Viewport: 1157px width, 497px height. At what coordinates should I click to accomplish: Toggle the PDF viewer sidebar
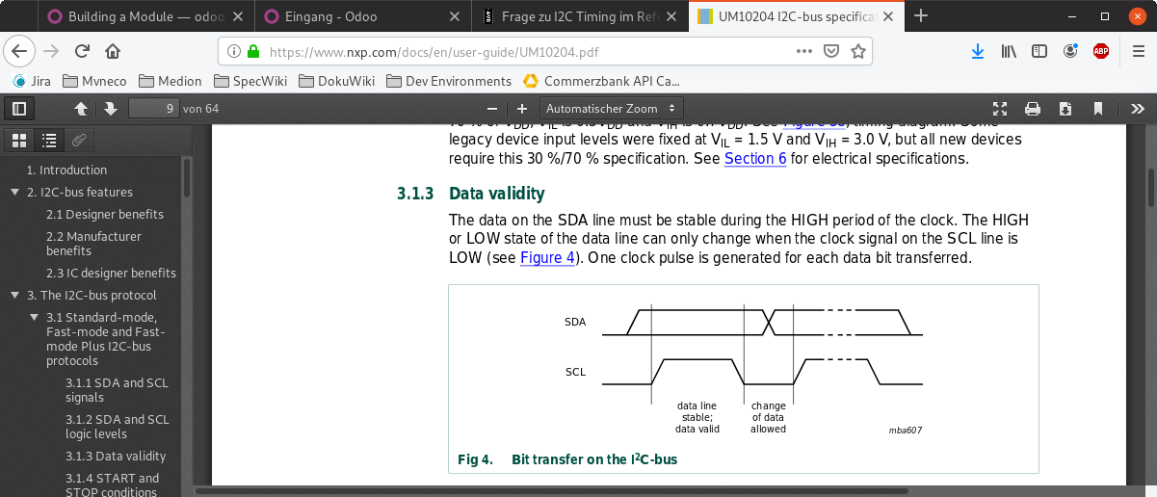(18, 109)
